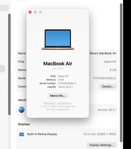Image resolution: width=131 pixels, height=149 pixels.
Task: Click the MacBook Air laptop image
Action: click(58, 39)
